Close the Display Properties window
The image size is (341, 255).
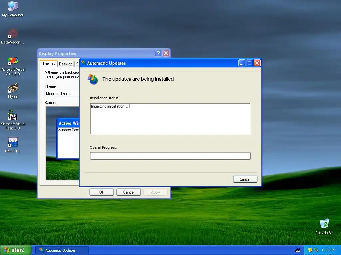[166, 53]
